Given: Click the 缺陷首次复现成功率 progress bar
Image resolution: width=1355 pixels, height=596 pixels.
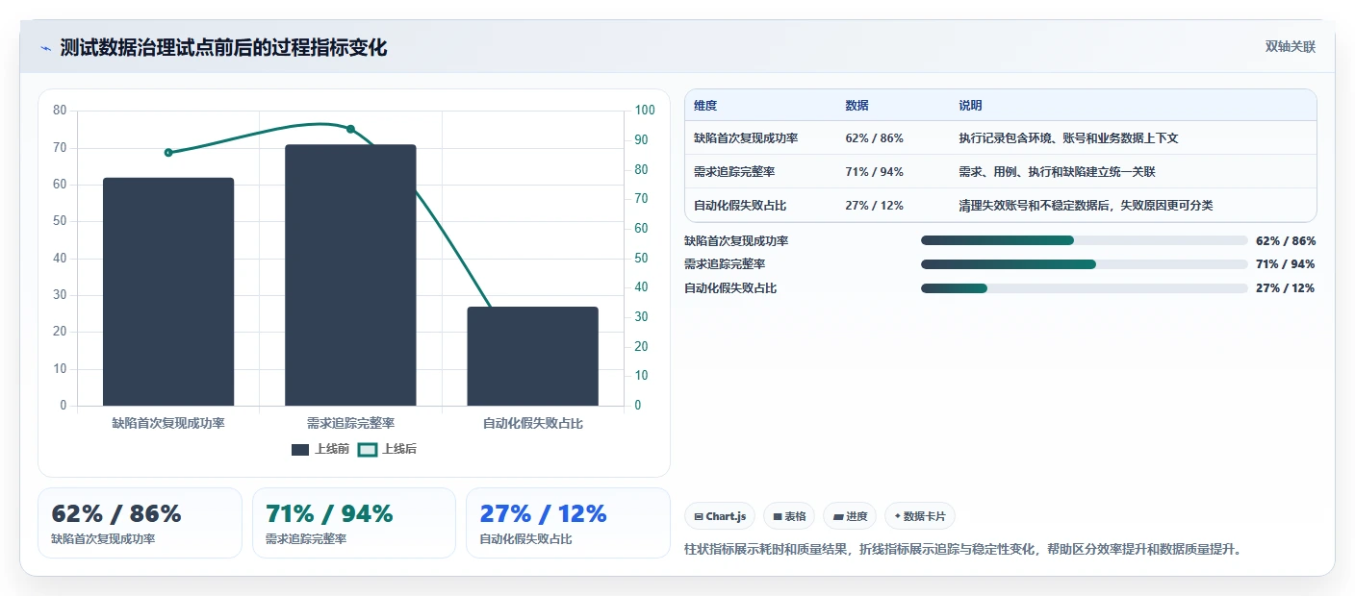Looking at the screenshot, I should click(x=1085, y=240).
